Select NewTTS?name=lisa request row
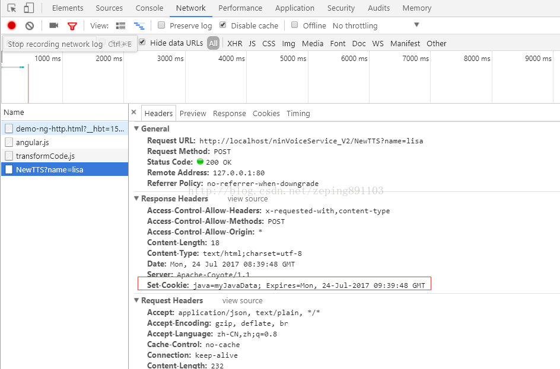This screenshot has height=369, width=560. click(65, 169)
